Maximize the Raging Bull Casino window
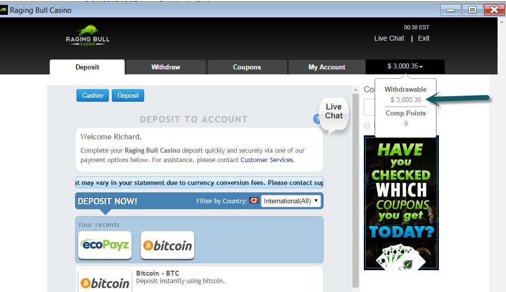Screen dimensions: 506x292 (472, 10)
